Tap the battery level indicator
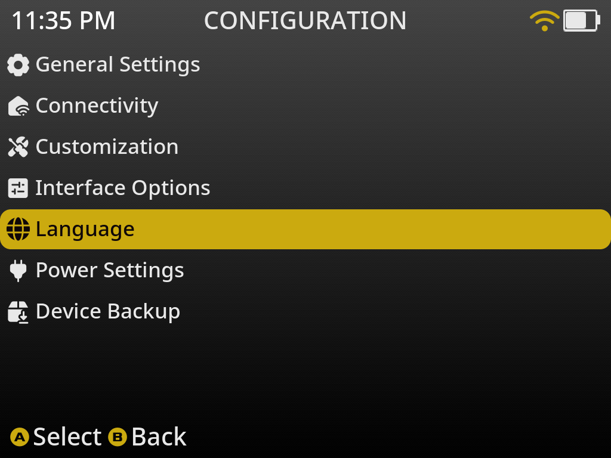Screen dimensions: 611x458 [581, 21]
